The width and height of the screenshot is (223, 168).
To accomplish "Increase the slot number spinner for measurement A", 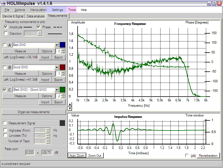I will [63, 50].
